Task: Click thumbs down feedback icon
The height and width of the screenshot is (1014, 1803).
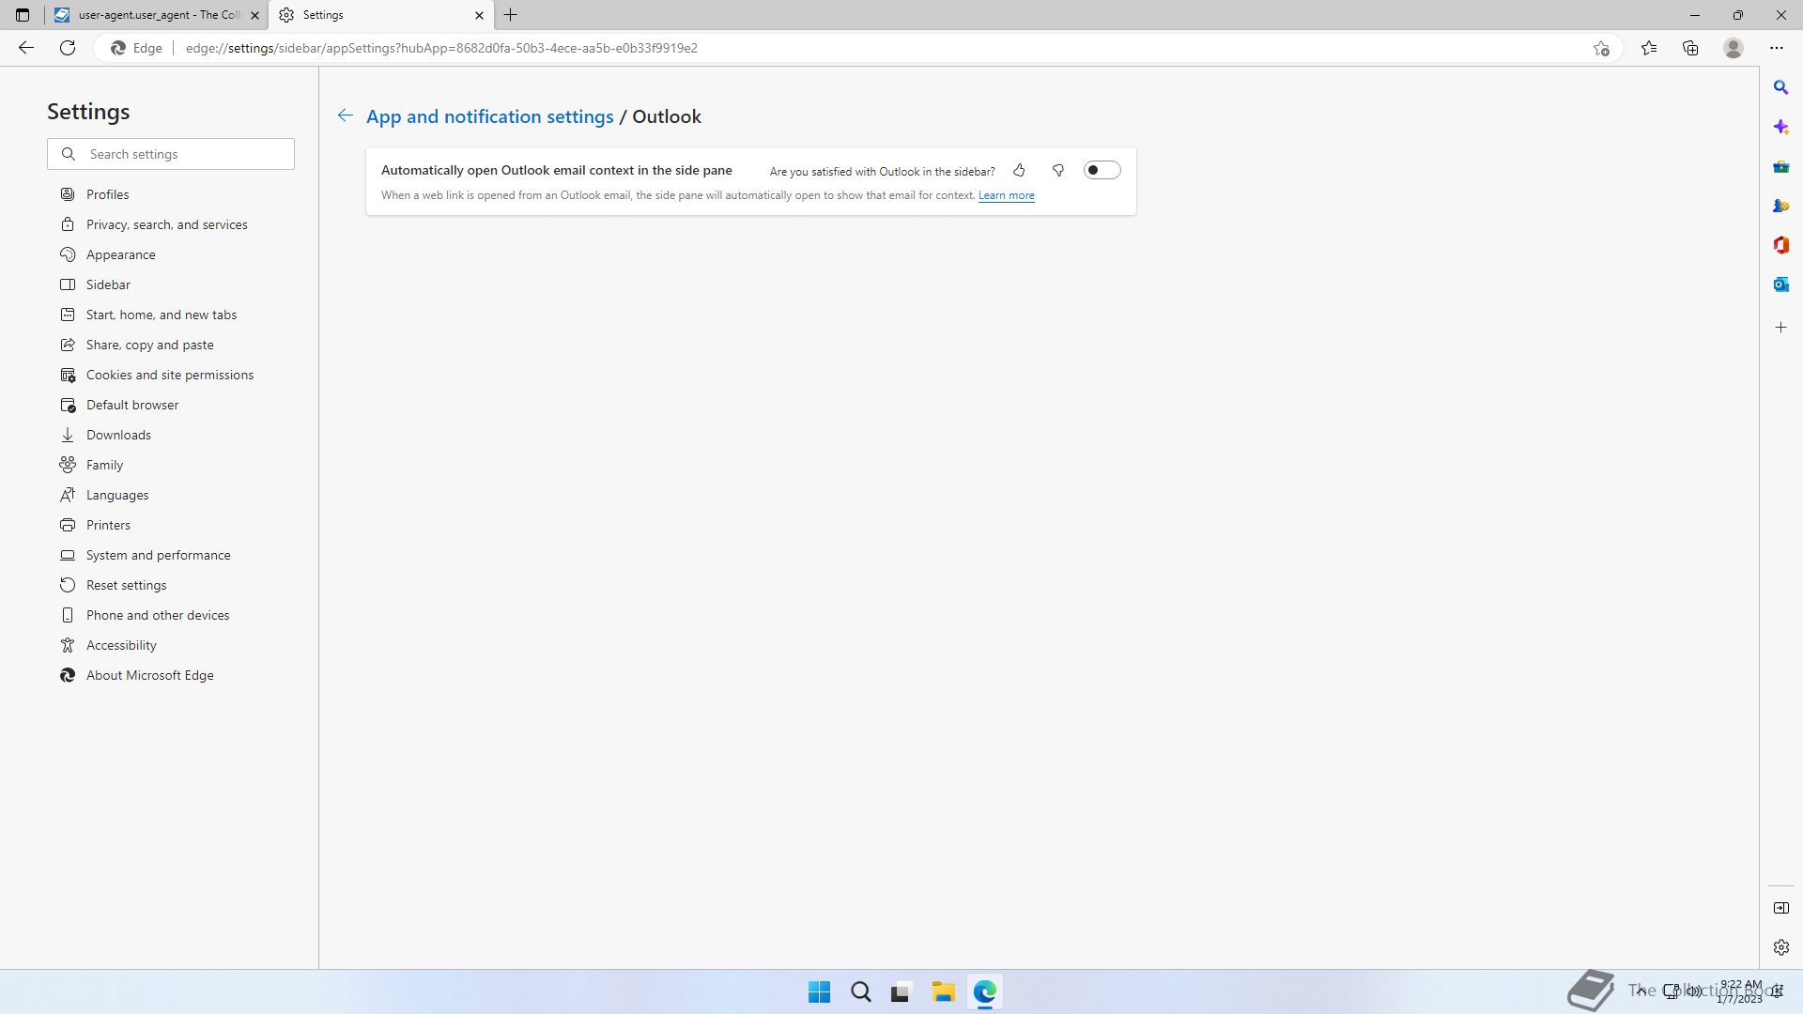Action: pos(1058,171)
